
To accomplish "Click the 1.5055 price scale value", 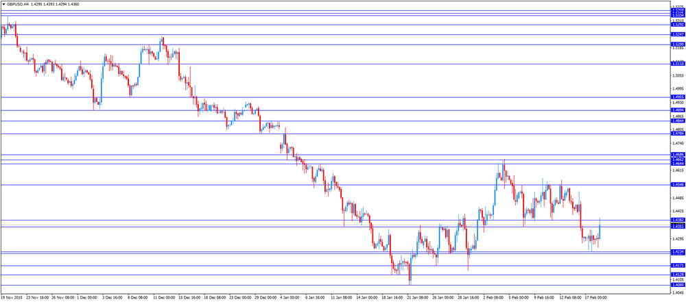I will coord(678,75).
